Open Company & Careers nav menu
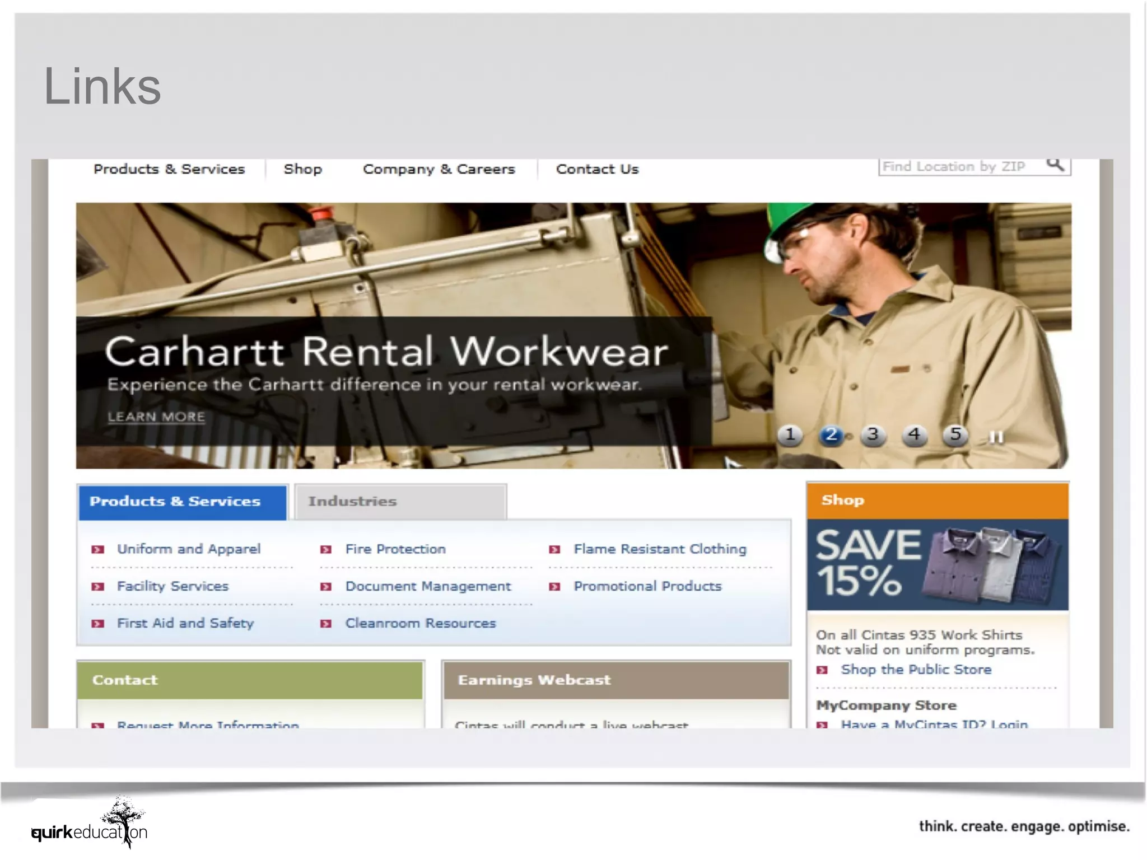This screenshot has width=1147, height=860. pyautogui.click(x=439, y=169)
